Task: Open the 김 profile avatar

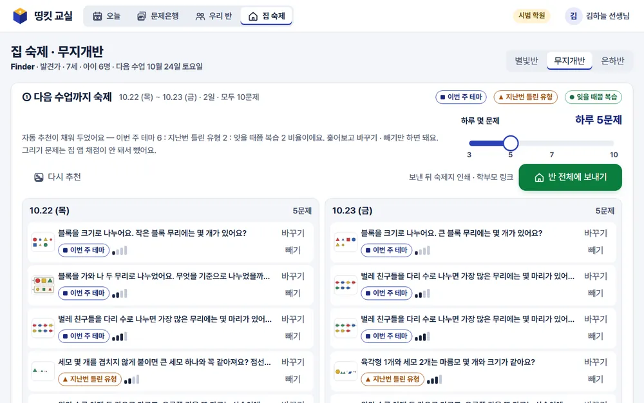Action: pos(573,16)
